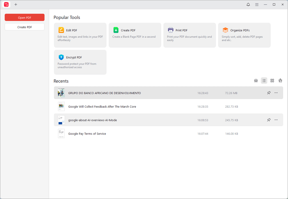Screen dimensions: 288x199
Task: Open thumbnail of Google Pay Terms of Service
Action: pos(61,133)
